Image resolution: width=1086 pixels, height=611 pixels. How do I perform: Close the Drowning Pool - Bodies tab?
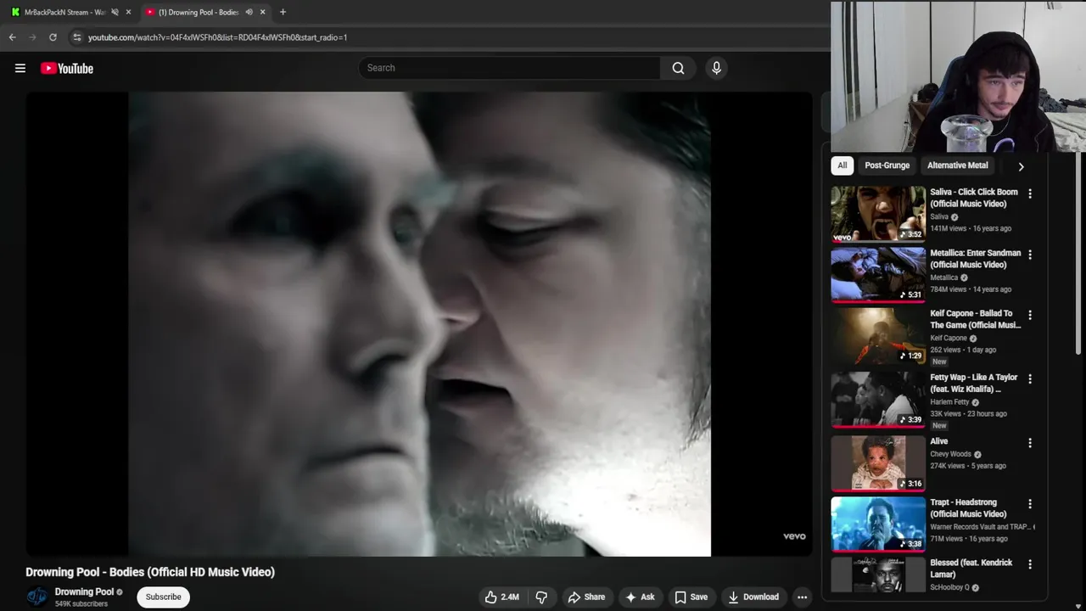(x=262, y=12)
